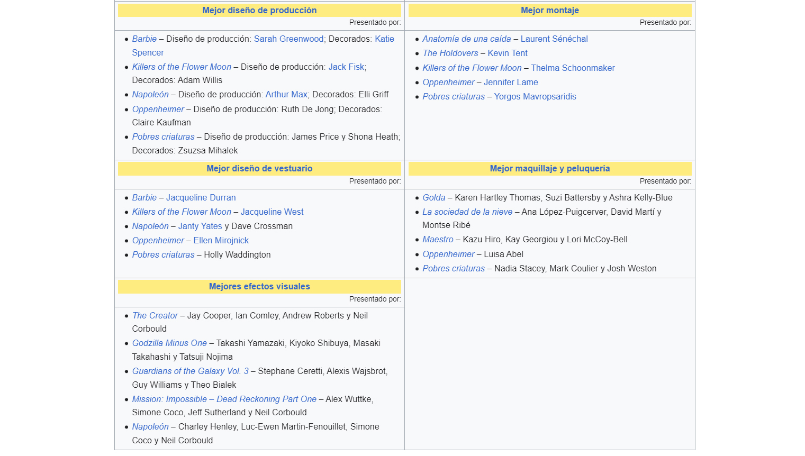Open the Arthur Max link

pos(286,94)
